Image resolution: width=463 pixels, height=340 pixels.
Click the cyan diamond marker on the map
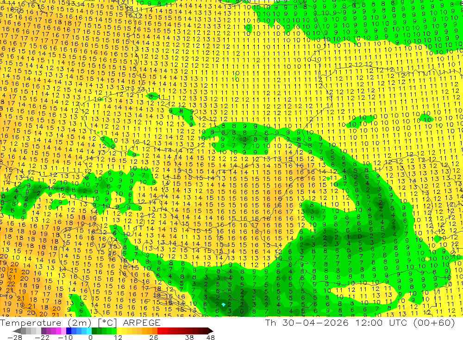tap(224, 304)
